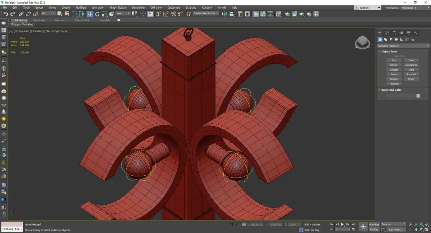431x233 pixels.
Task: Collapse the Name and Color rollout
Action: 391,90
